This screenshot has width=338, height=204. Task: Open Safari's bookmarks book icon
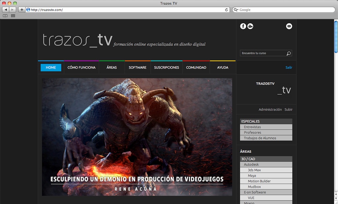(5, 16)
